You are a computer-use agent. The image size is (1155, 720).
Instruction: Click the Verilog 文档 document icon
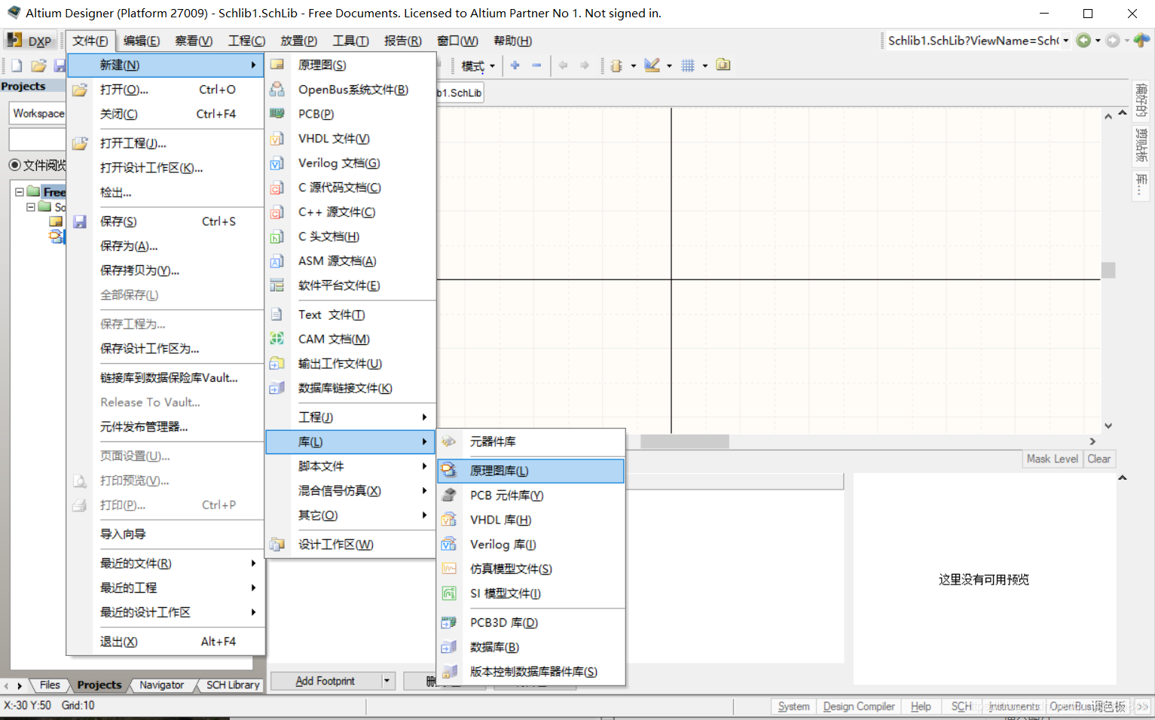point(277,163)
